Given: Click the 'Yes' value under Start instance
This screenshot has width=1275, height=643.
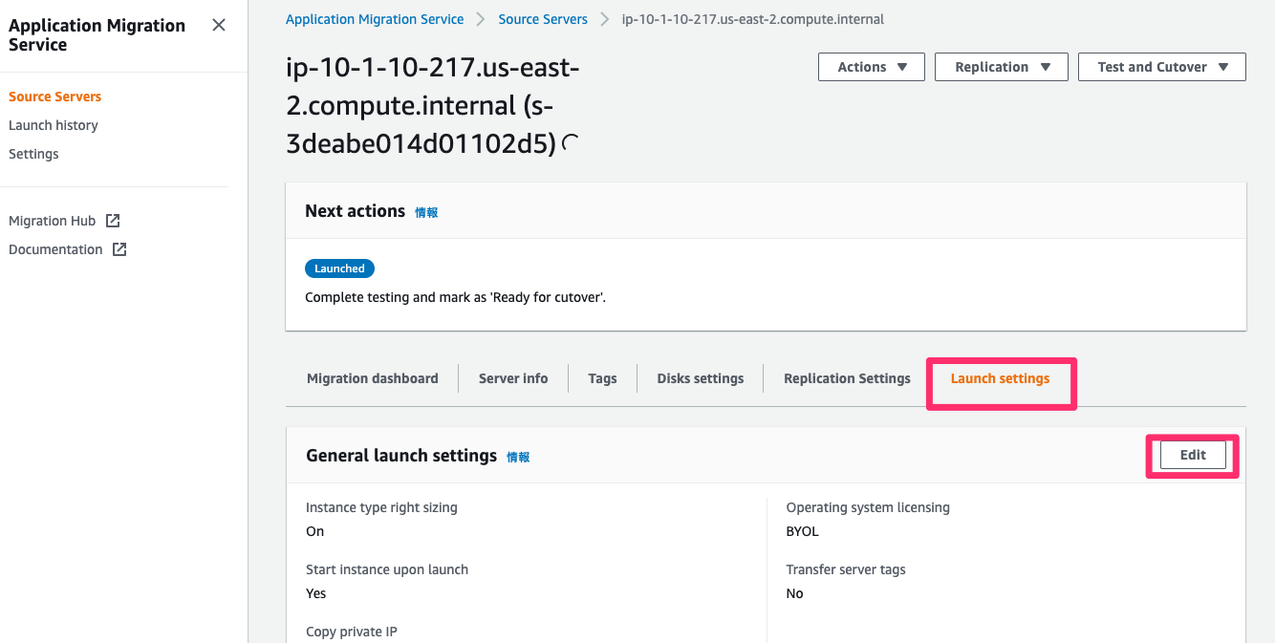Looking at the screenshot, I should 316,593.
